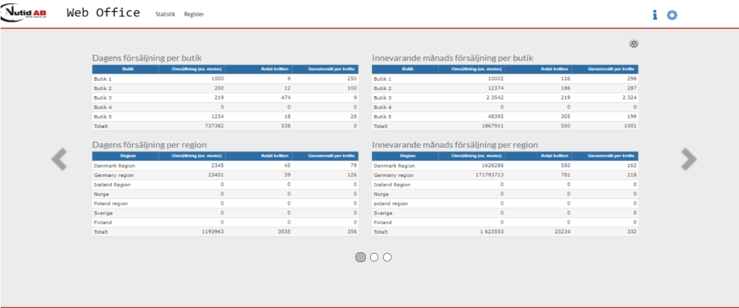Select the third carousel page dot
This screenshot has height=308, width=739.
(x=387, y=257)
